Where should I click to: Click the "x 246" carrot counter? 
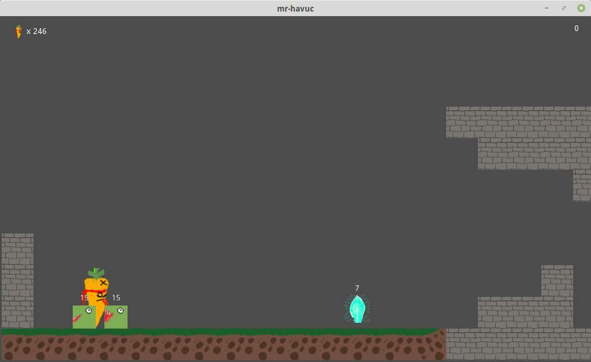(x=36, y=31)
